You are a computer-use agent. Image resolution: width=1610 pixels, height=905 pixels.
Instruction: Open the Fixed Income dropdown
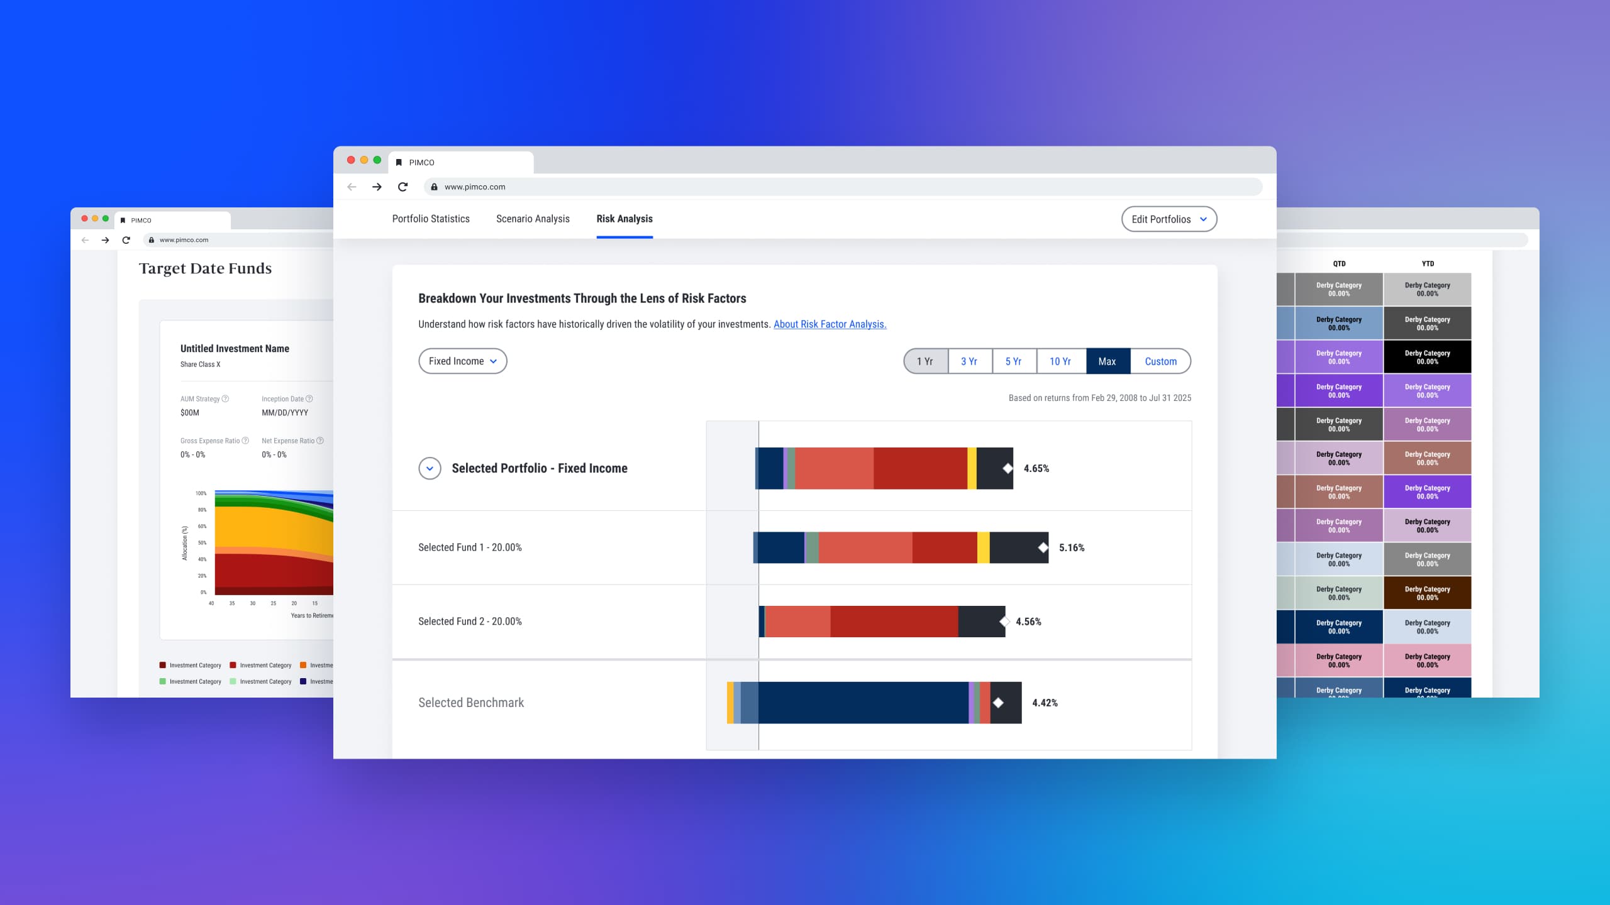(462, 361)
